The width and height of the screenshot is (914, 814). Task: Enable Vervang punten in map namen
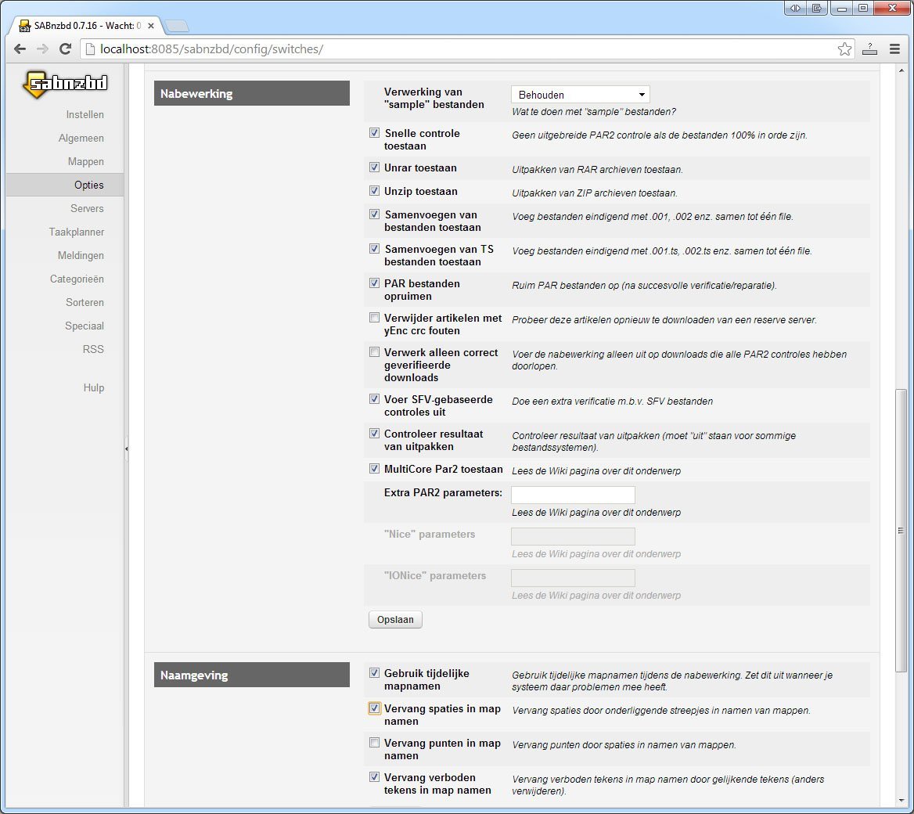374,743
